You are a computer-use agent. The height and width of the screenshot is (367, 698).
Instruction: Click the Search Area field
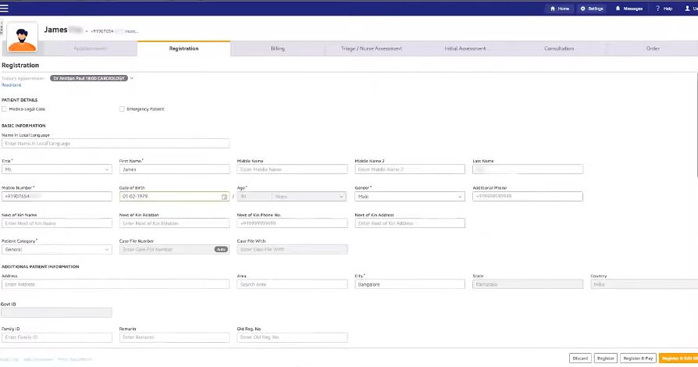pyautogui.click(x=292, y=284)
